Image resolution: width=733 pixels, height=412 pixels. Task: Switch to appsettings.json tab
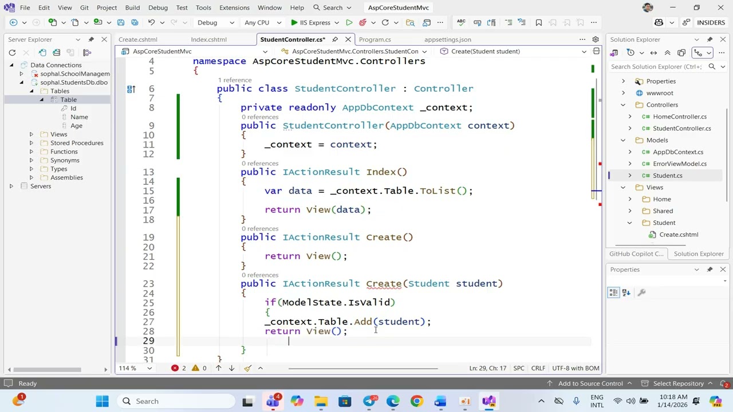[447, 39]
